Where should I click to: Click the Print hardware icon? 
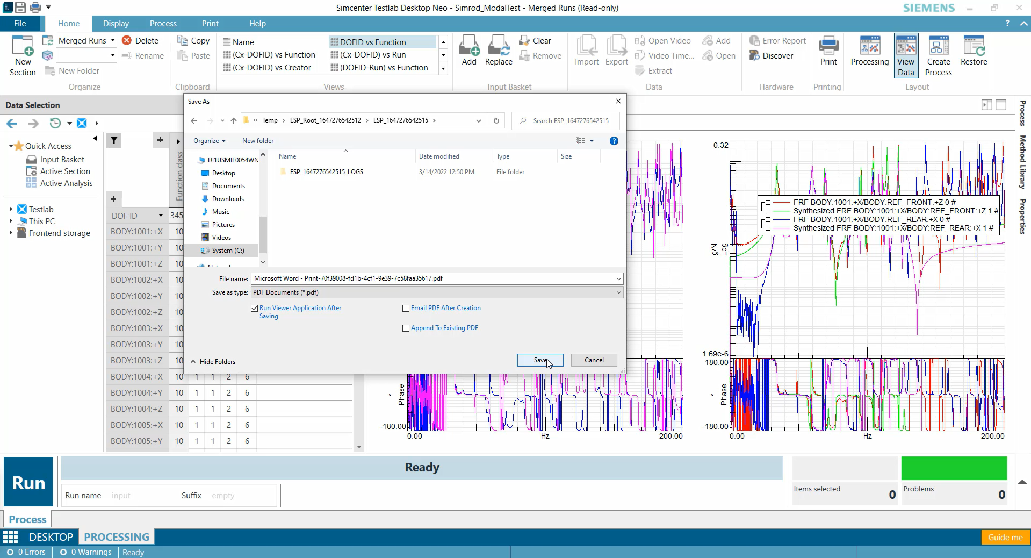coord(827,51)
